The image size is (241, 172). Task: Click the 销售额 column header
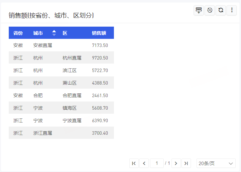click(99, 33)
